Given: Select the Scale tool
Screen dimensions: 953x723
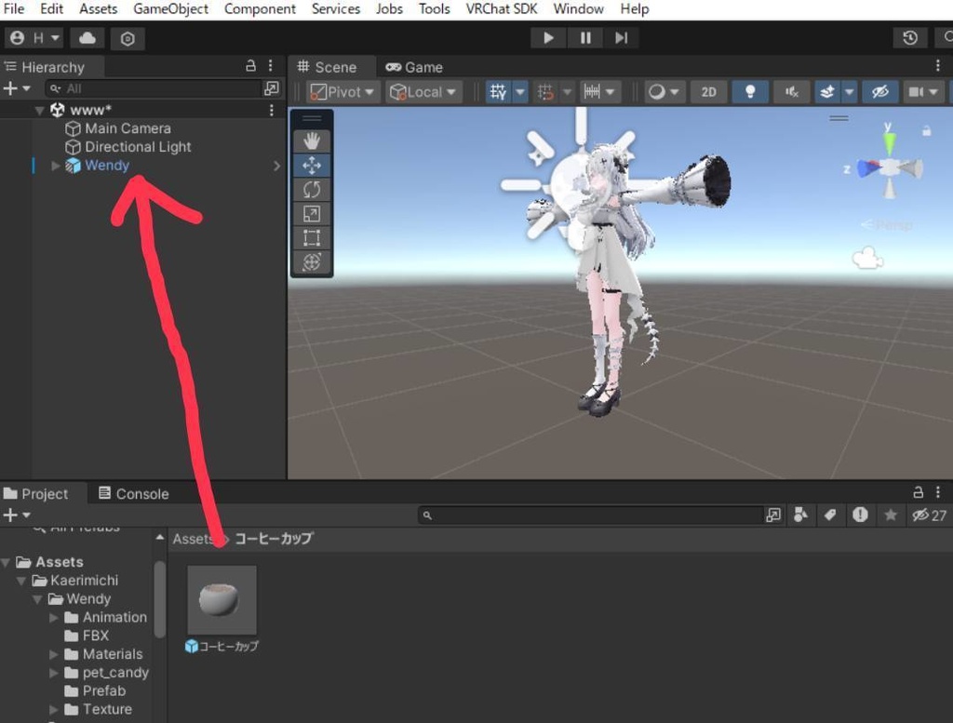Looking at the screenshot, I should click(x=312, y=213).
